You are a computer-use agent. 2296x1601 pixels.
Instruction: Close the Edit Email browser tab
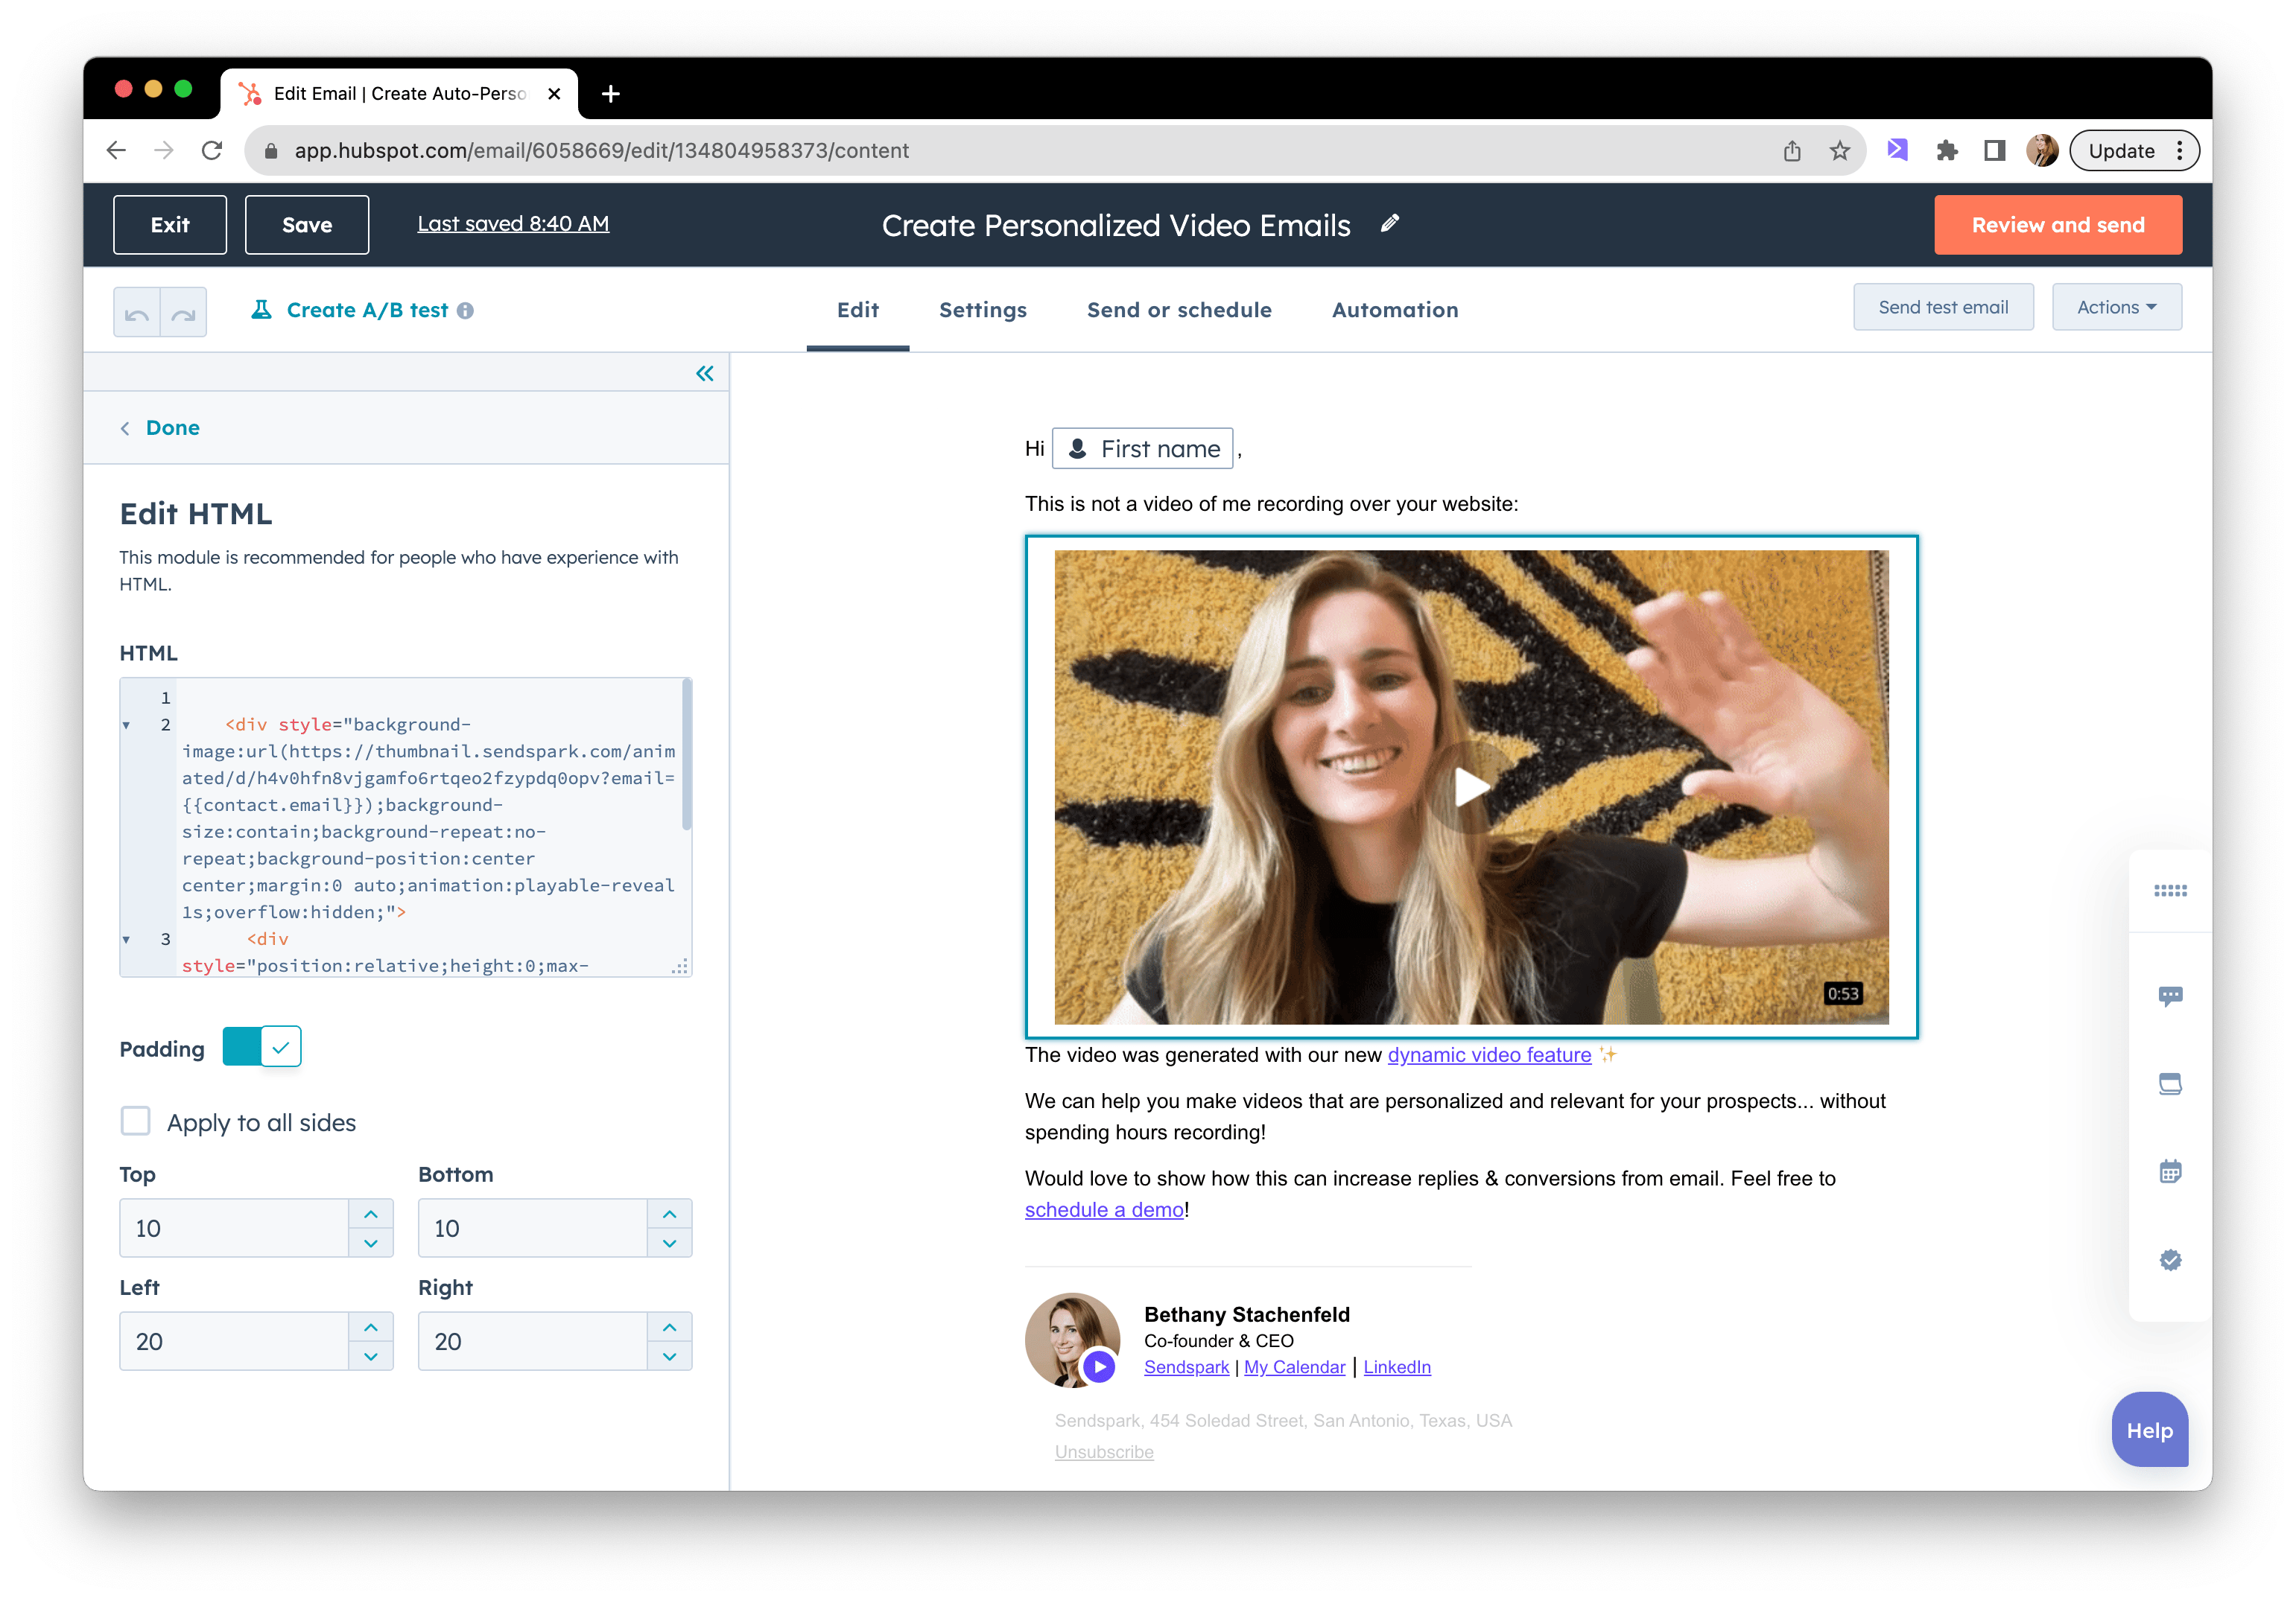(554, 94)
